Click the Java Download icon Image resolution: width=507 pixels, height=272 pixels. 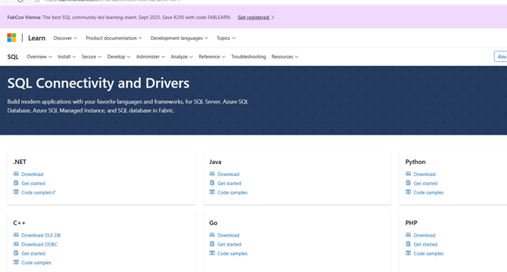212,174
